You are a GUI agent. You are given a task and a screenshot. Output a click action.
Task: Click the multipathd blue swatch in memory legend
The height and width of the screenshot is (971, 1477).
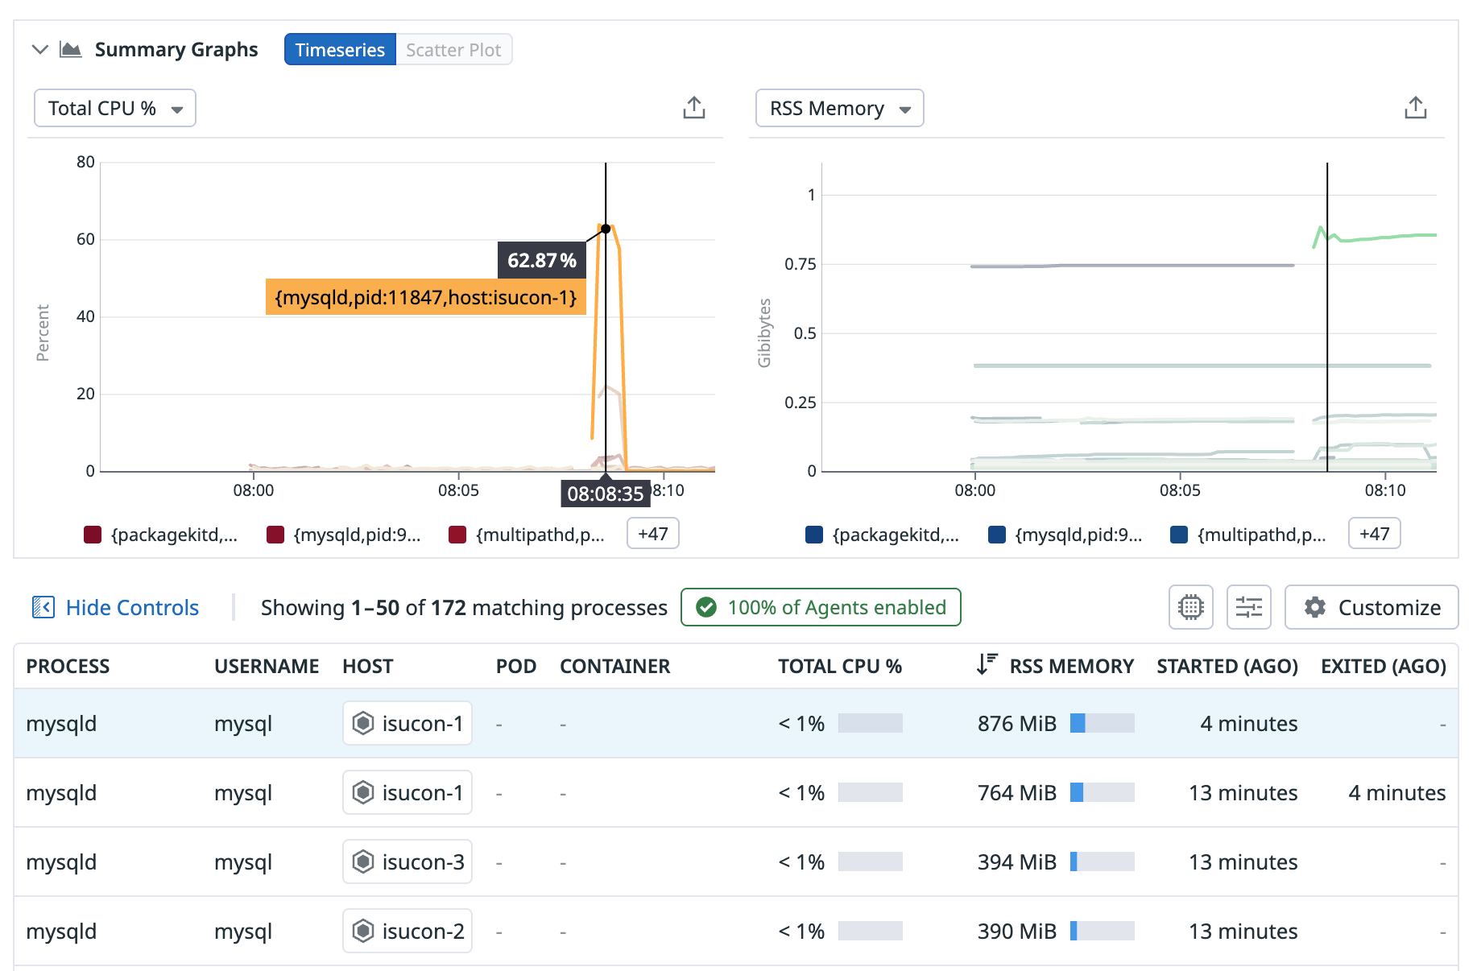point(1179,535)
